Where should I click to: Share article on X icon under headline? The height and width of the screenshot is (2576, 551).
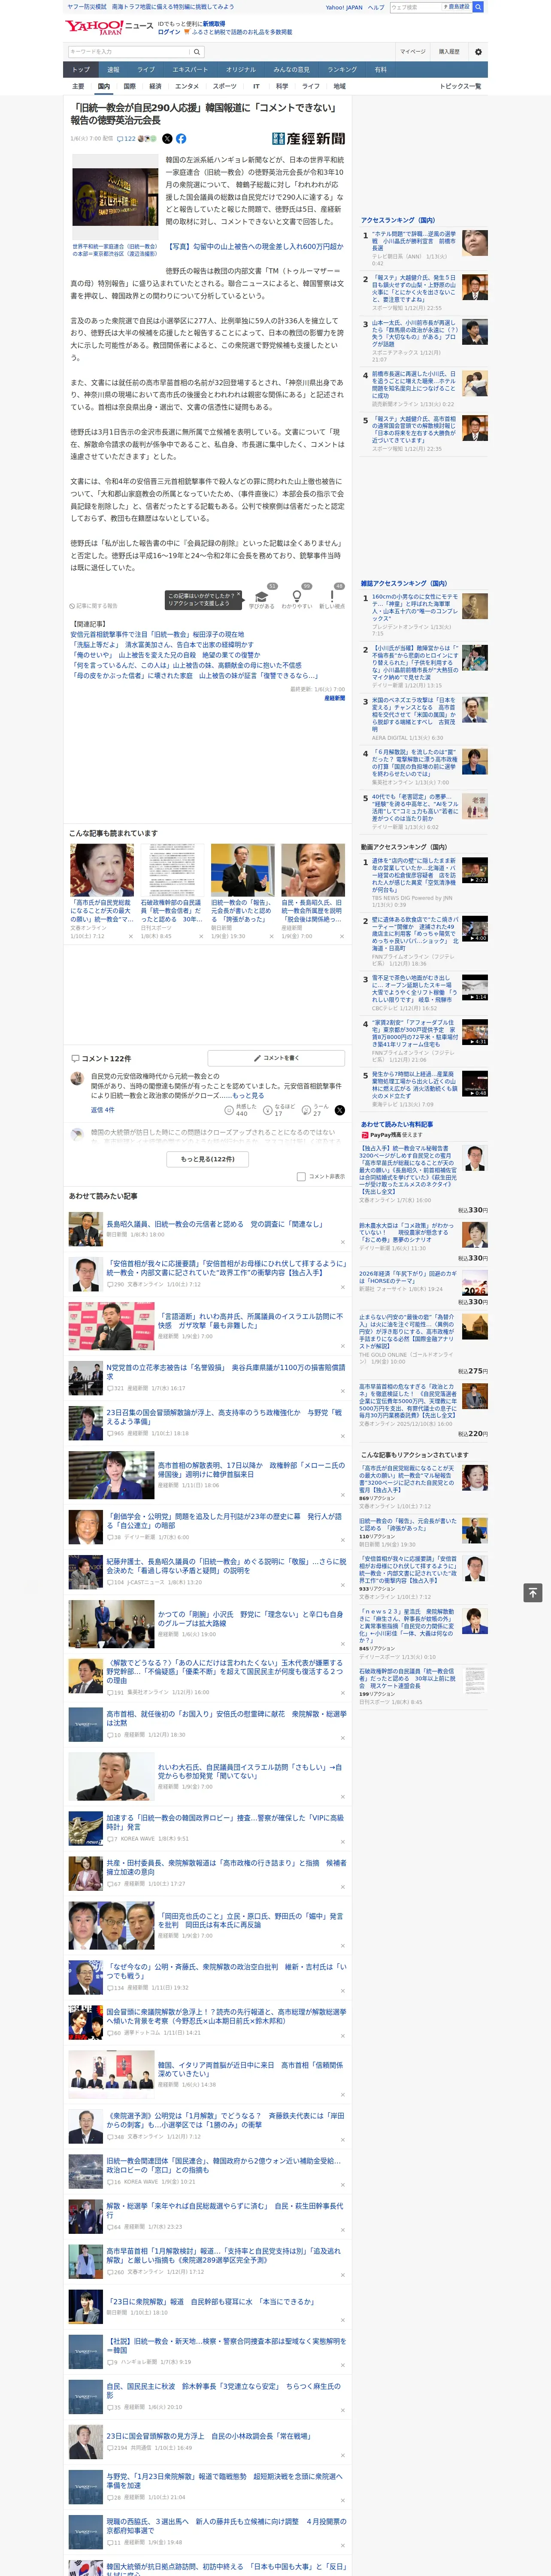pyautogui.click(x=167, y=139)
